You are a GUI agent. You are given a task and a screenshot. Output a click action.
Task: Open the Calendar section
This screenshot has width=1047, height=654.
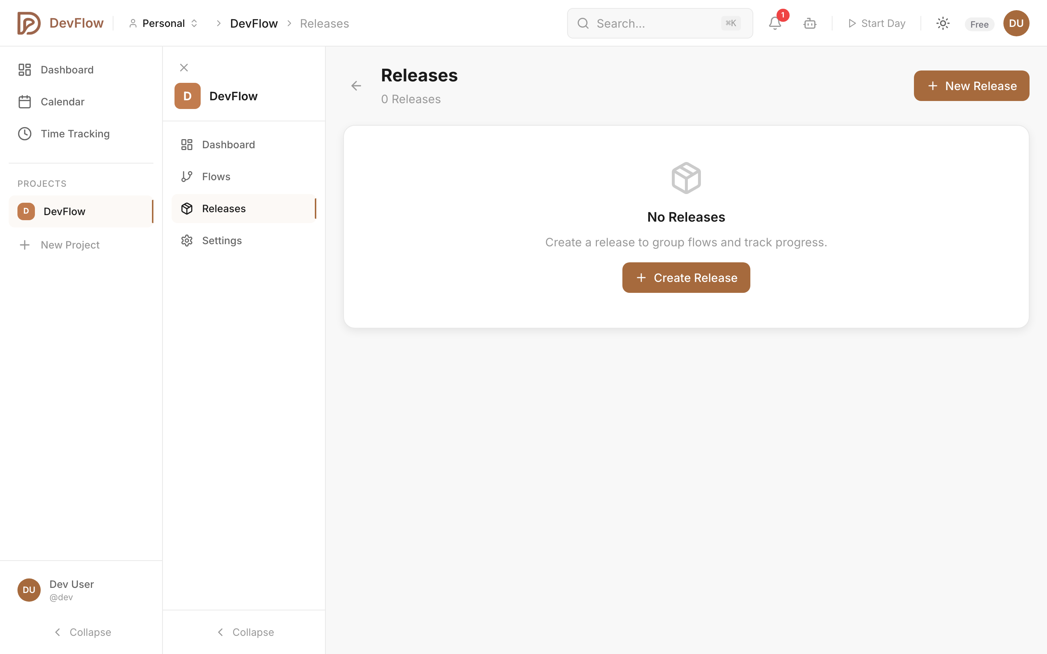63,102
